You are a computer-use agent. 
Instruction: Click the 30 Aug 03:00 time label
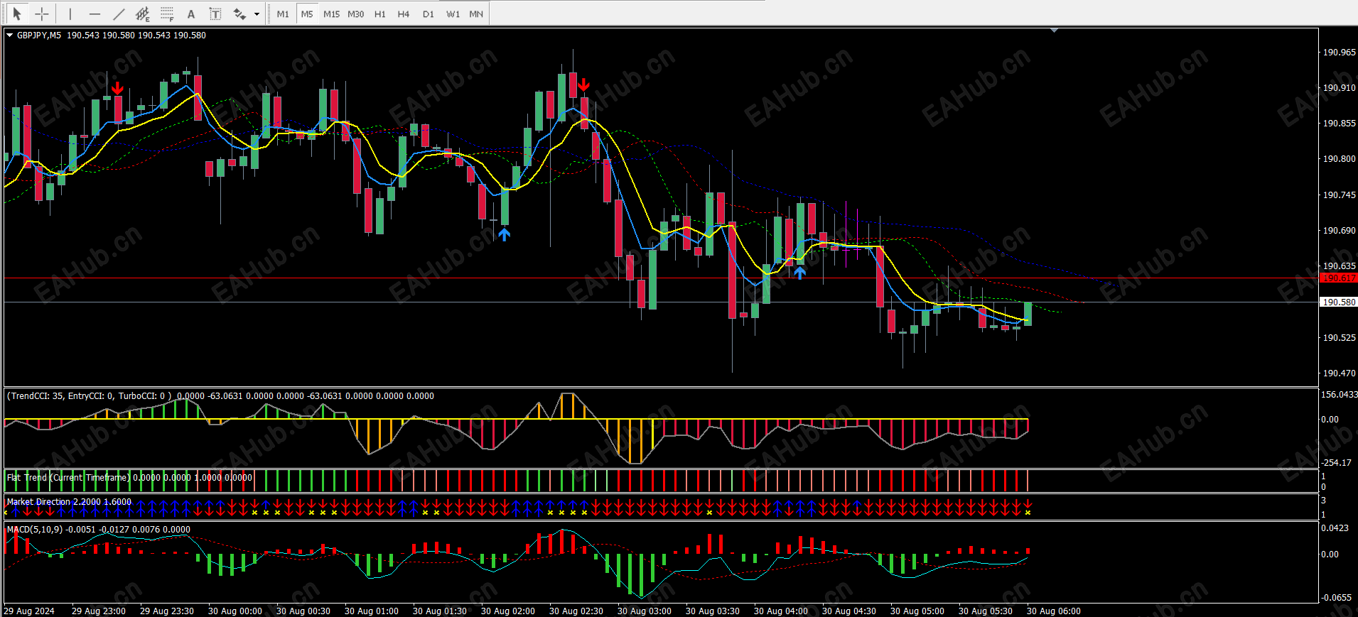click(x=645, y=611)
